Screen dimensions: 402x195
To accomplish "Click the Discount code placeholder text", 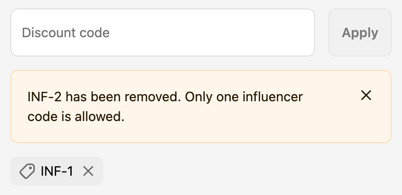I will point(66,33).
